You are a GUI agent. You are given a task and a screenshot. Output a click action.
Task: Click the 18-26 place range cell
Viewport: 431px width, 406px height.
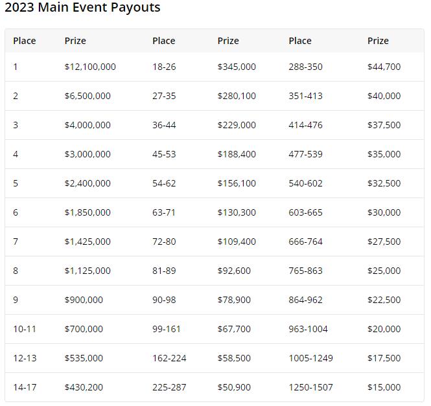coord(164,67)
